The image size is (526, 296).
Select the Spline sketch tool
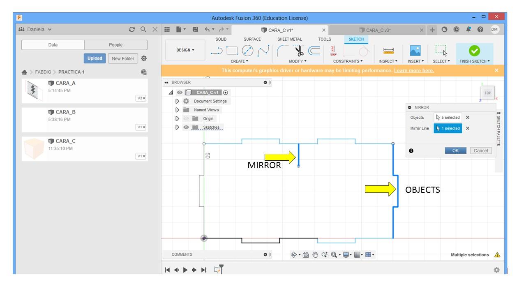(x=263, y=51)
